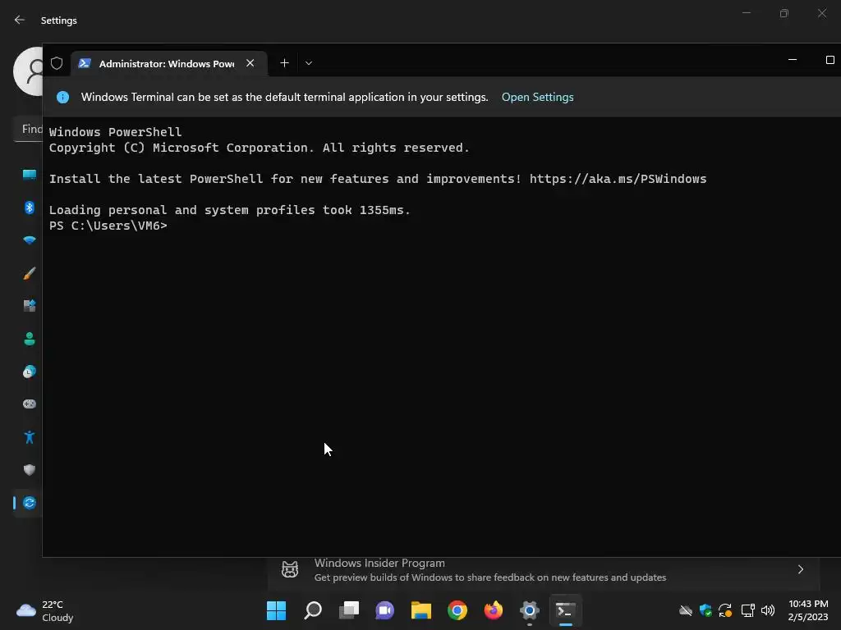Open Task View on taskbar
Viewport: 841px width, 630px height.
tap(348, 610)
